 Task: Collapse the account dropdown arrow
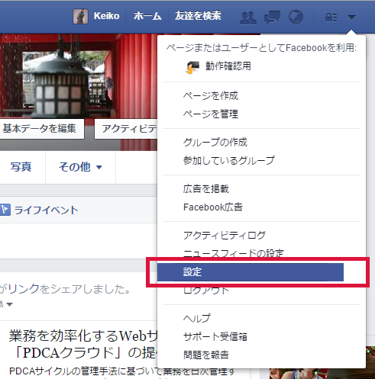coord(351,18)
